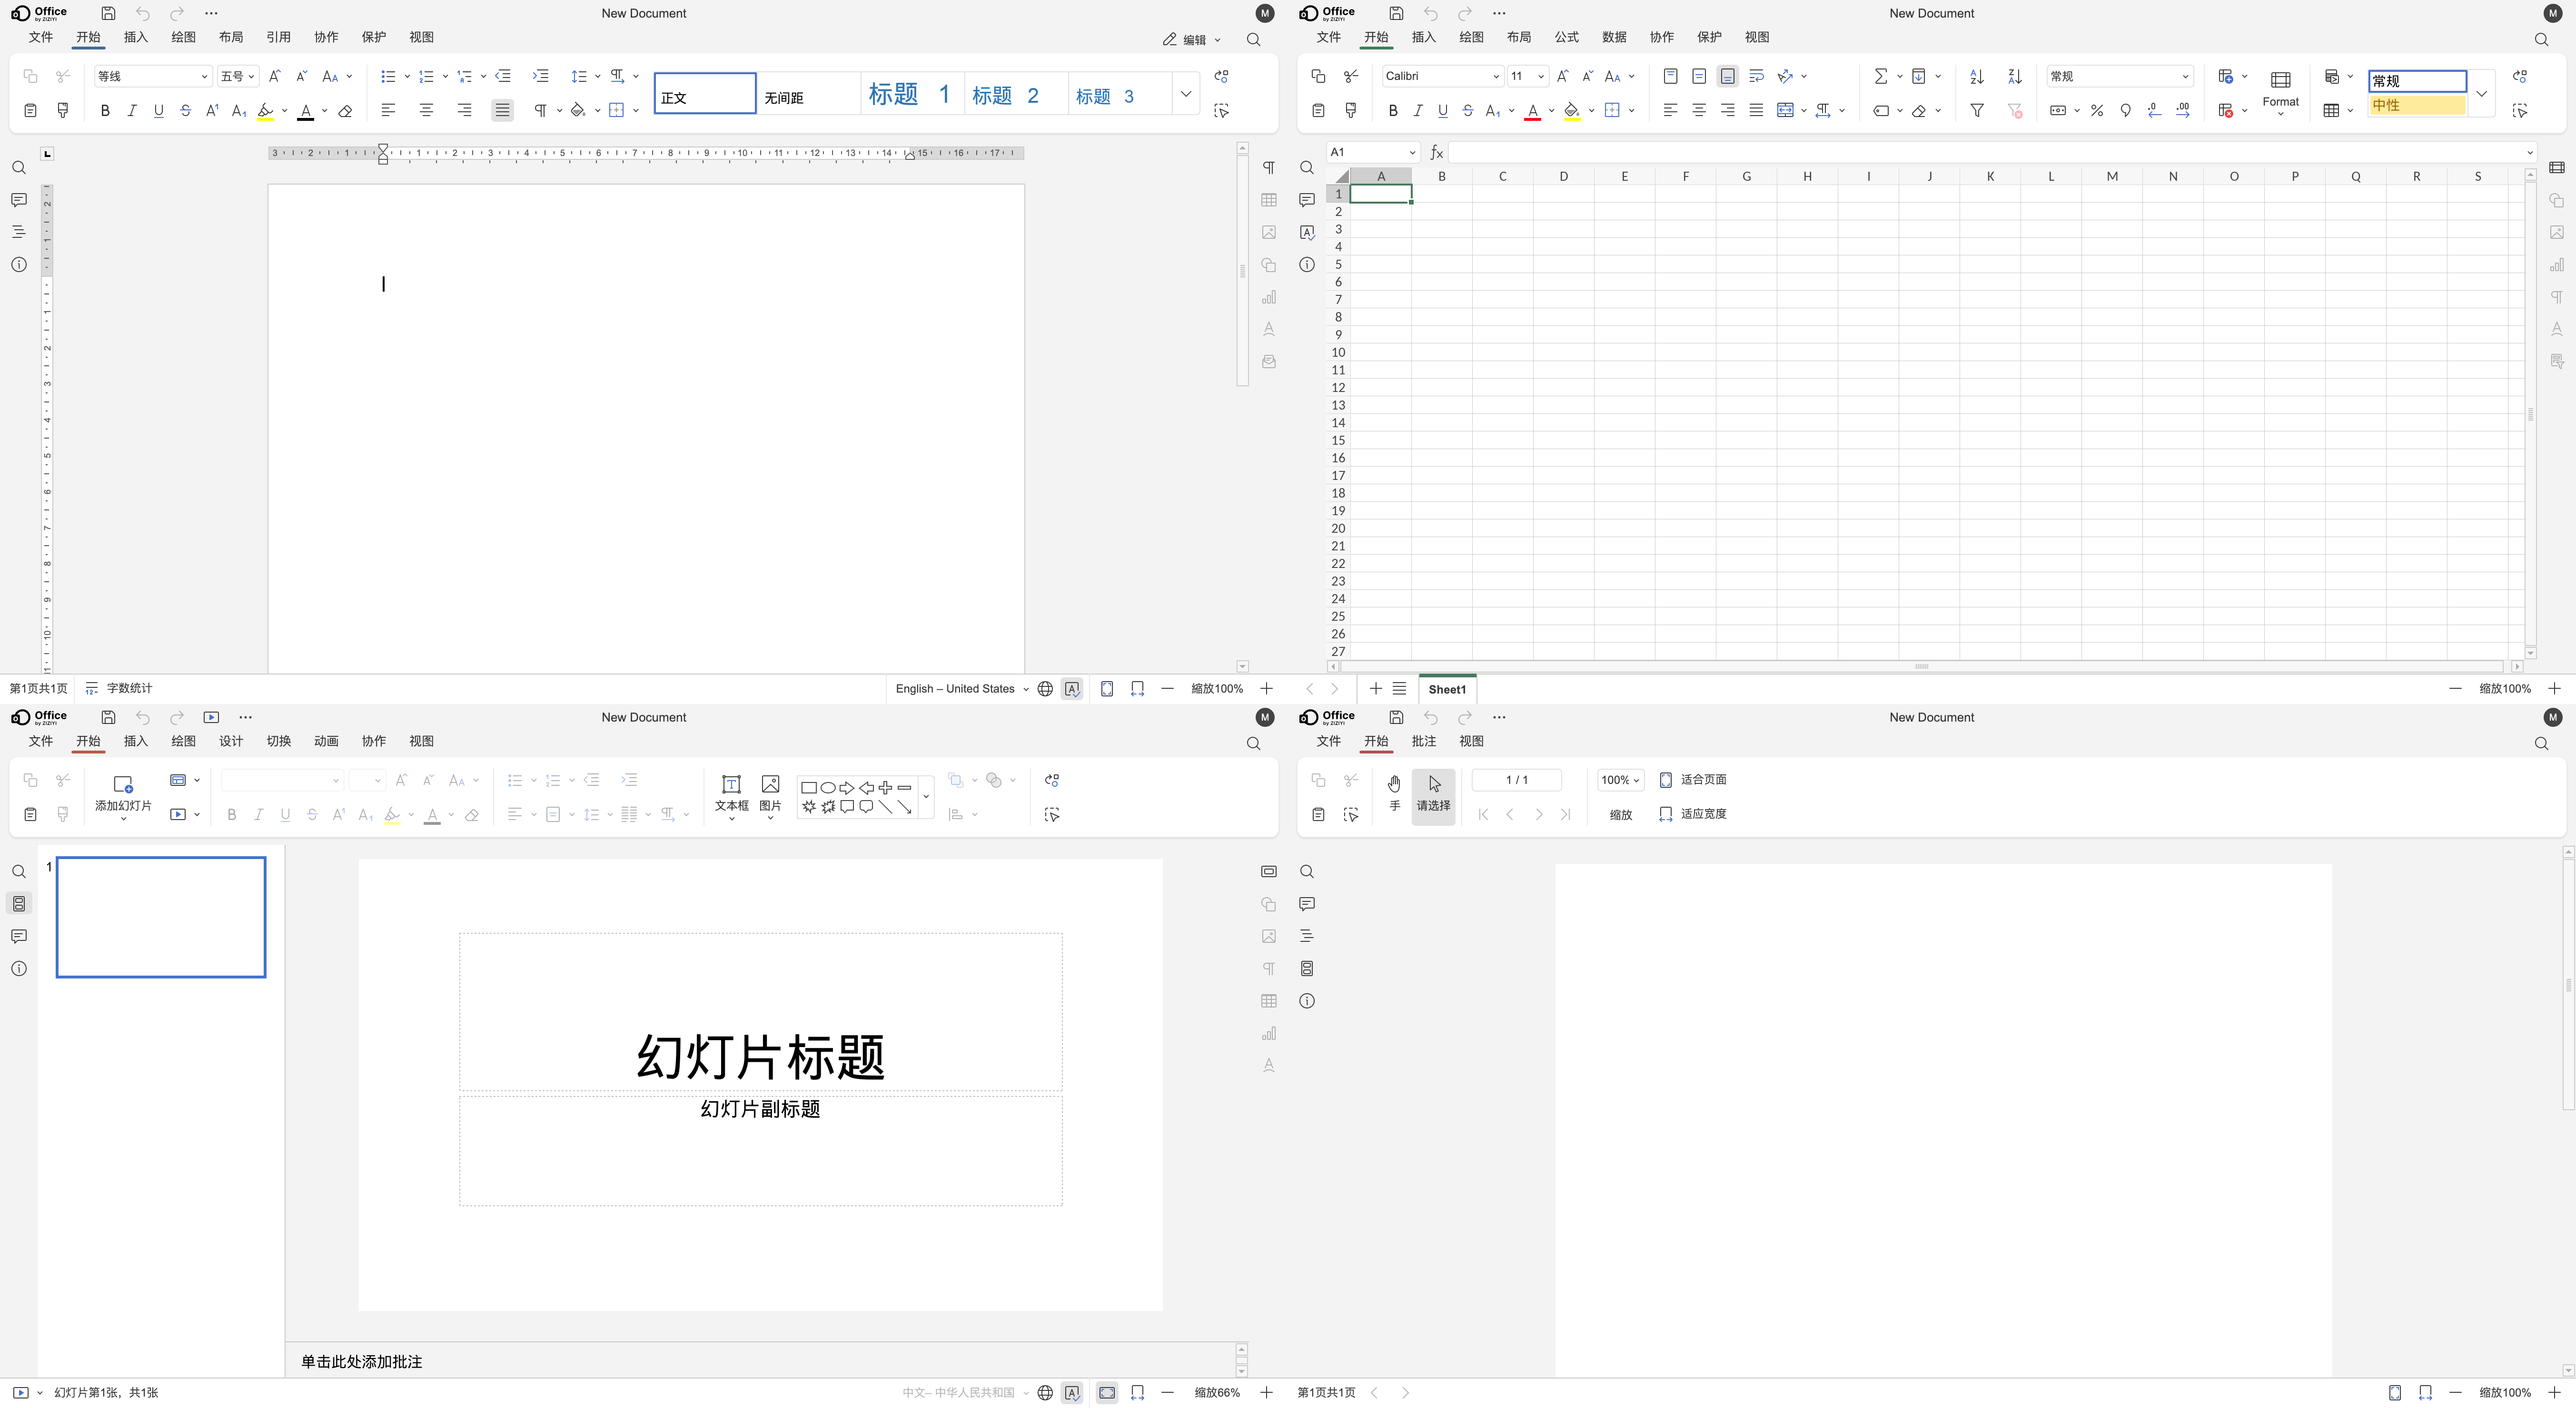Click the format painter icon in the document editor
Screen dimensions: 2576x1408
[x=63, y=111]
